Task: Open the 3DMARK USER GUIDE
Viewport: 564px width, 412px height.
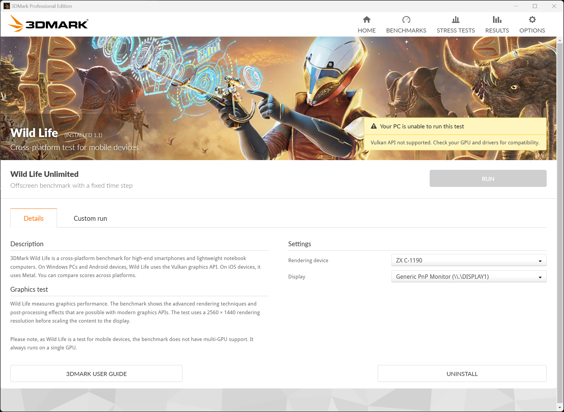Action: pyautogui.click(x=96, y=374)
